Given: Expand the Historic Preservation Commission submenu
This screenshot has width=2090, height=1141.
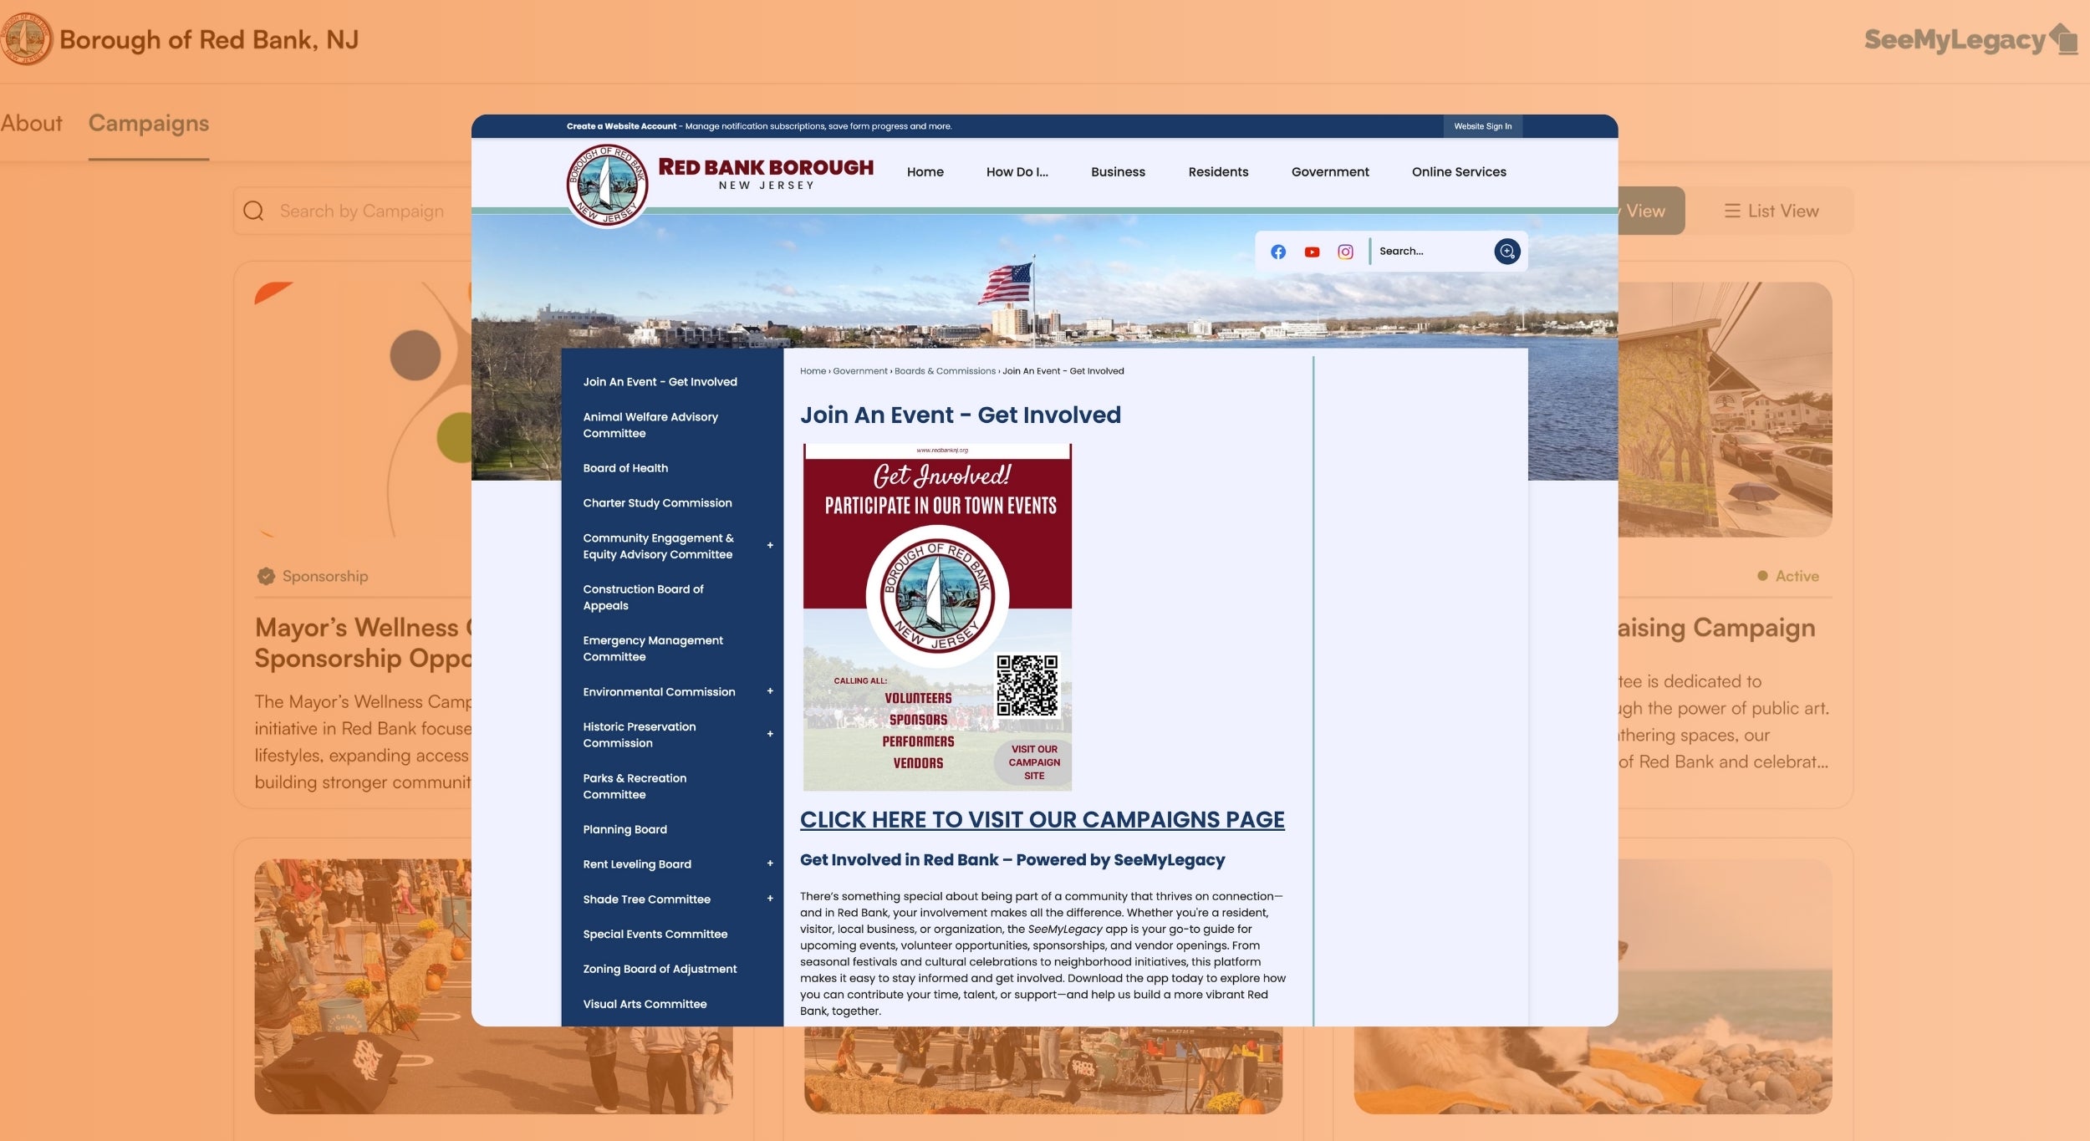Looking at the screenshot, I should (770, 735).
